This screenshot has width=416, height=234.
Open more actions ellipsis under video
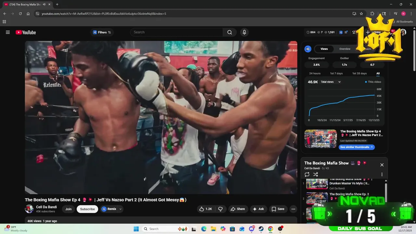(x=293, y=209)
